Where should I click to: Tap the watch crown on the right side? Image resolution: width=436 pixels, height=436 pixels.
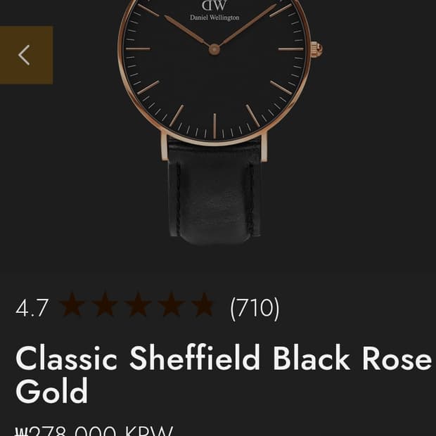point(316,49)
